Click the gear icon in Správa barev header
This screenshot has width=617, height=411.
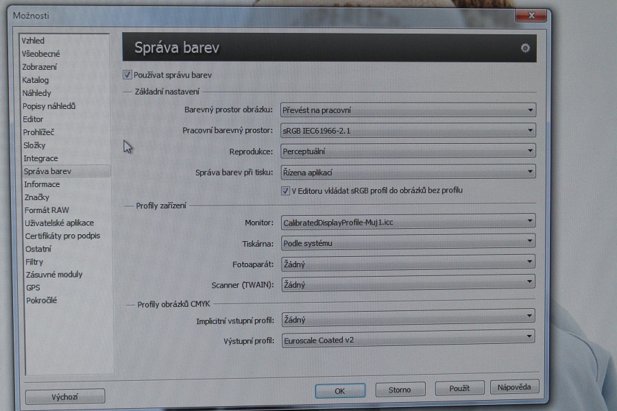(x=525, y=48)
